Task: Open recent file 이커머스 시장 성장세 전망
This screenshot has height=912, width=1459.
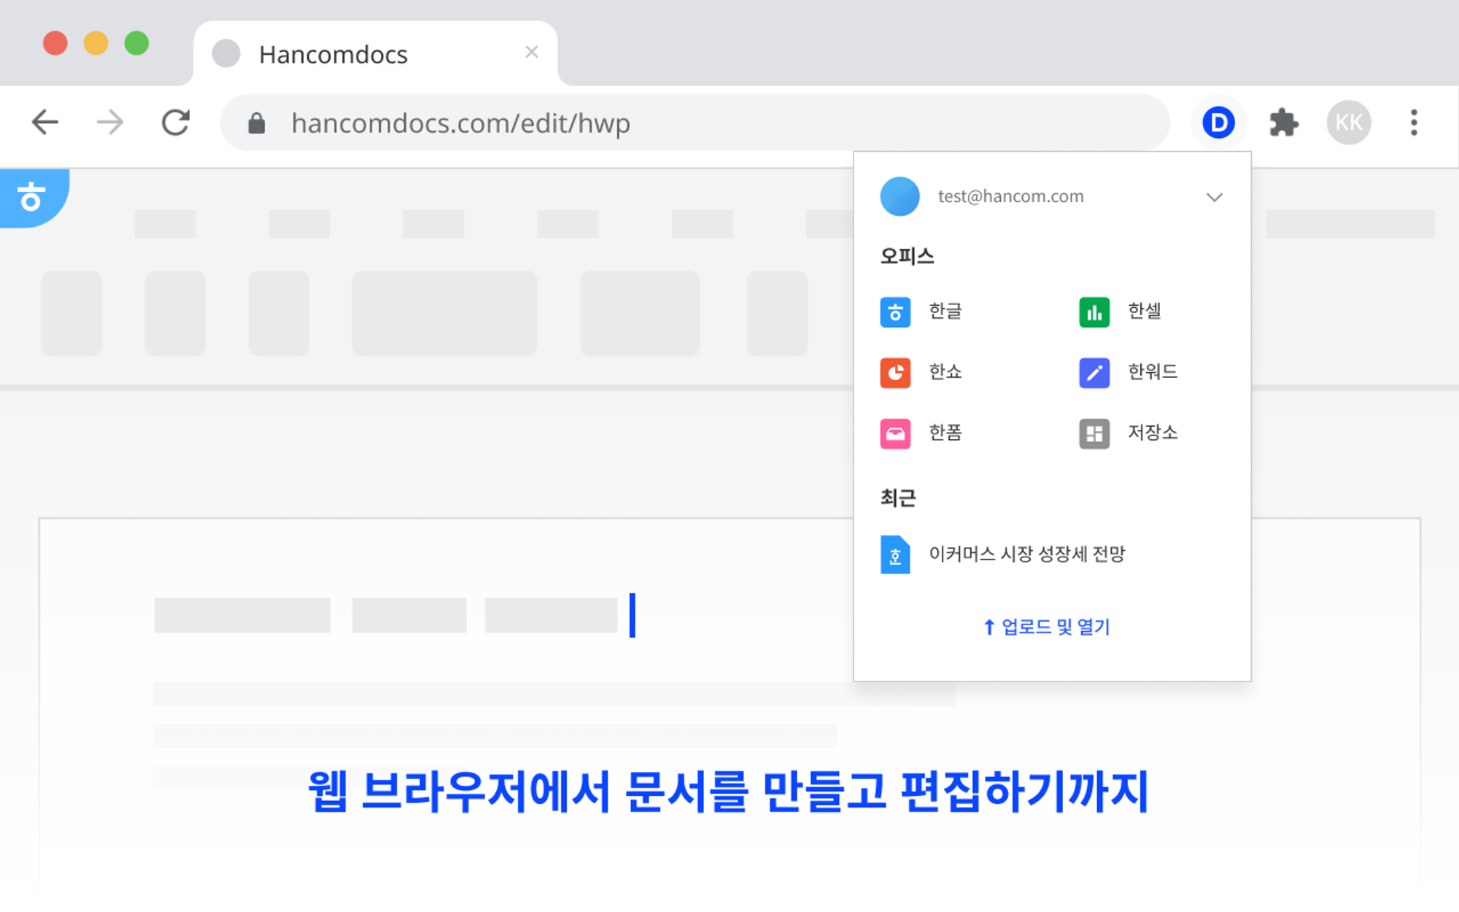Action: click(x=1026, y=554)
